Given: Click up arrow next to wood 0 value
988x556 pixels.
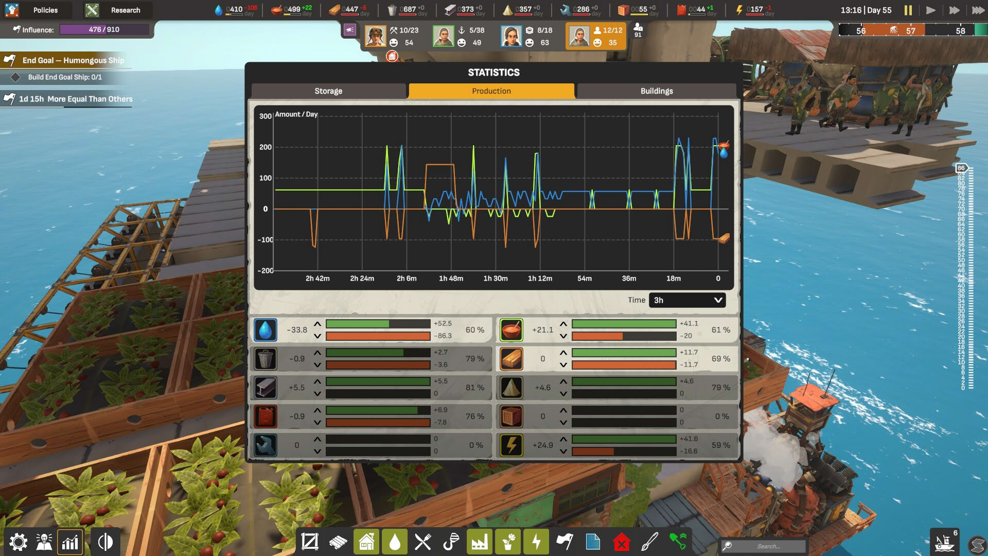Looking at the screenshot, I should pos(563,353).
